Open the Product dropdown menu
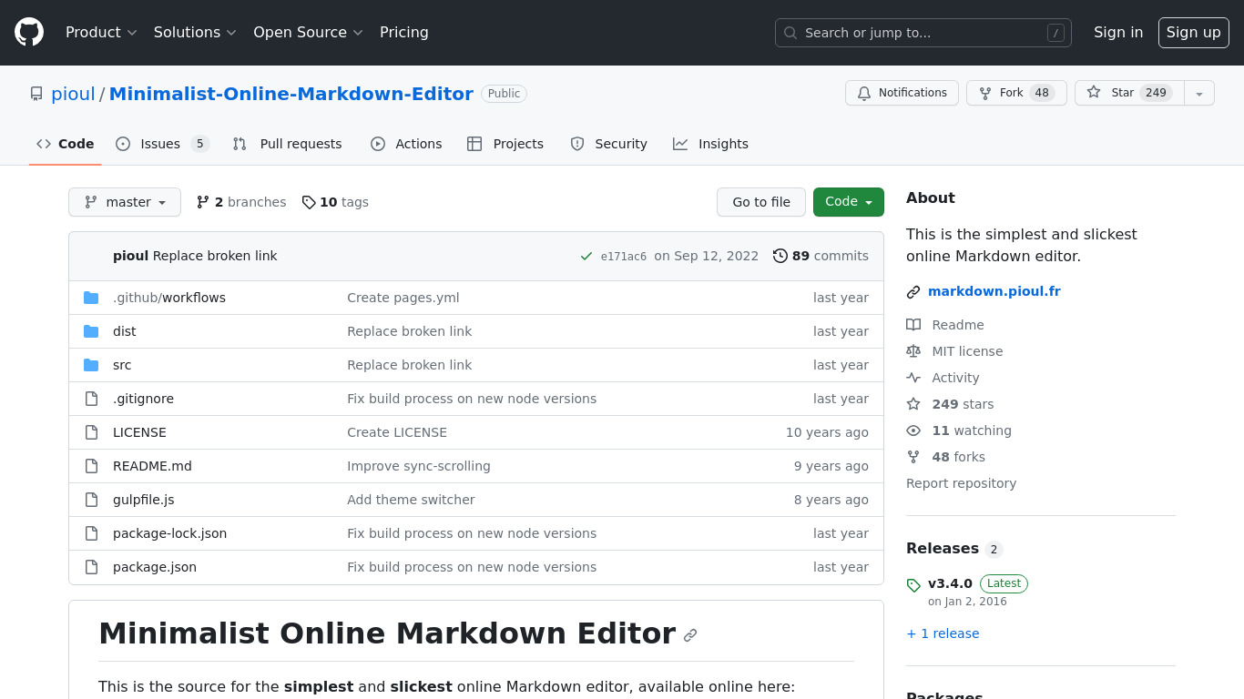 [101, 33]
